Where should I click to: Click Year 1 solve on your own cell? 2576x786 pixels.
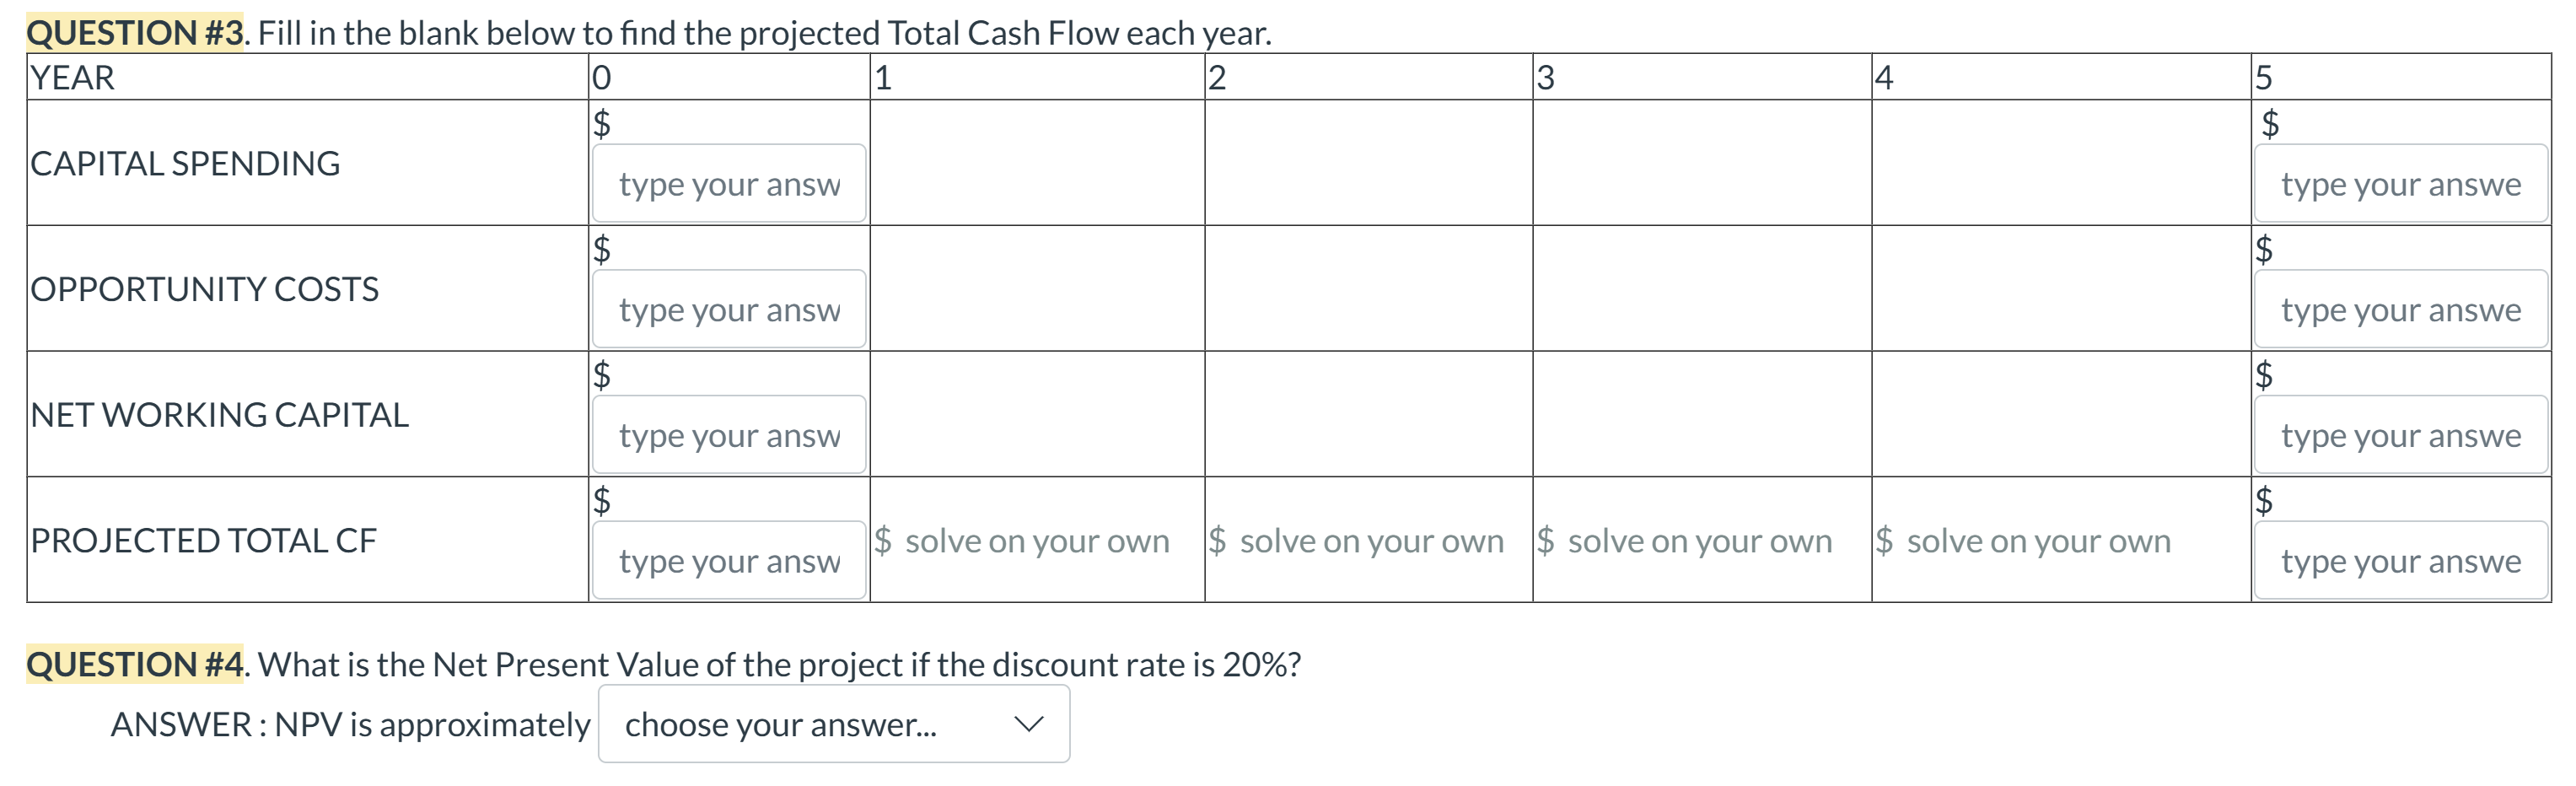point(1022,541)
